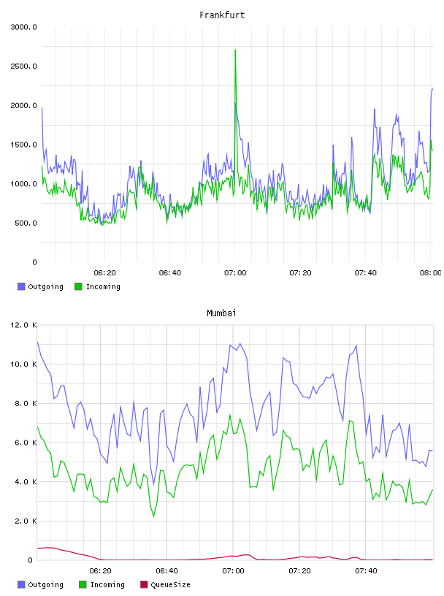Image resolution: width=444 pixels, height=596 pixels.
Task: Click the 3000.0 y-axis label in Frankfurt chart
Action: 24,27
